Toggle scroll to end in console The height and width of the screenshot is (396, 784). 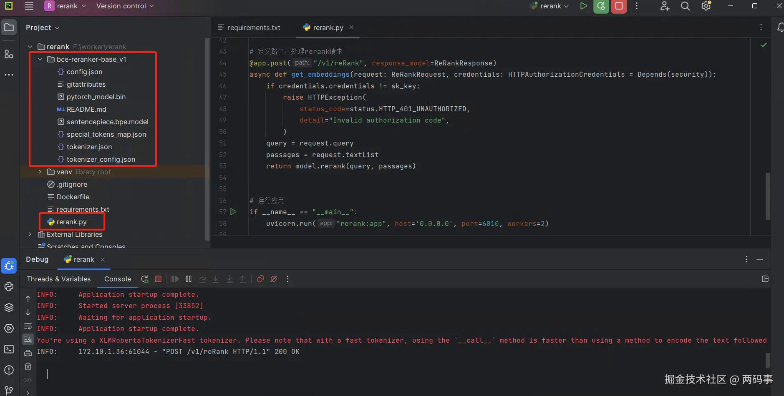coord(28,339)
